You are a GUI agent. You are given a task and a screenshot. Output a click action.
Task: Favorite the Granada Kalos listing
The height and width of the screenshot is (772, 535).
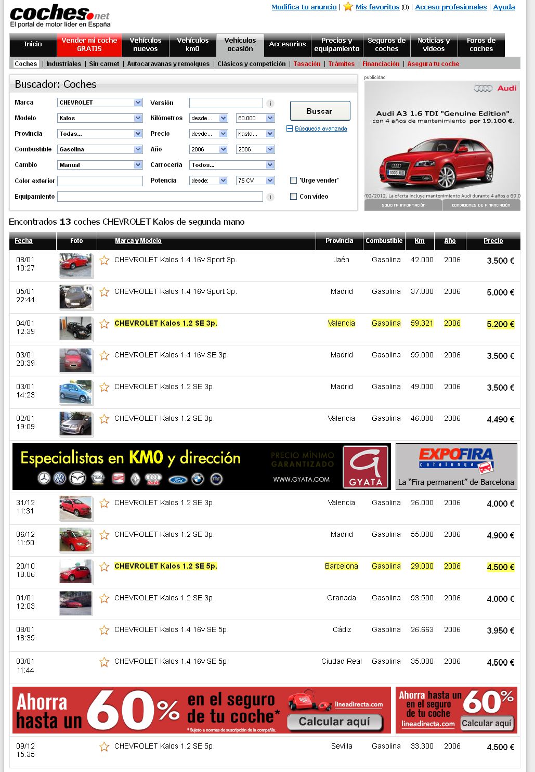click(x=105, y=598)
